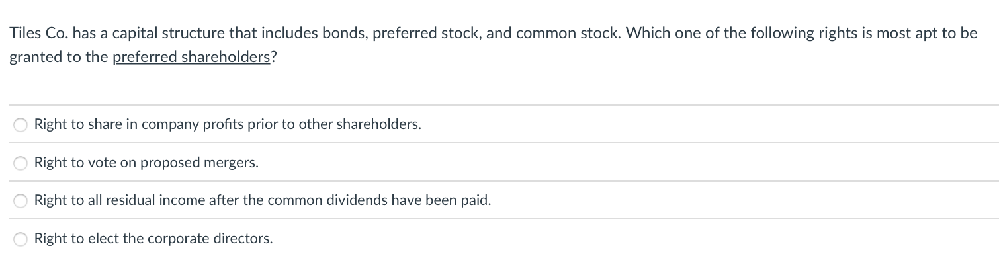The width and height of the screenshot is (999, 271).
Task: Click the words "granted to the" on the second line
Action: coord(60,57)
